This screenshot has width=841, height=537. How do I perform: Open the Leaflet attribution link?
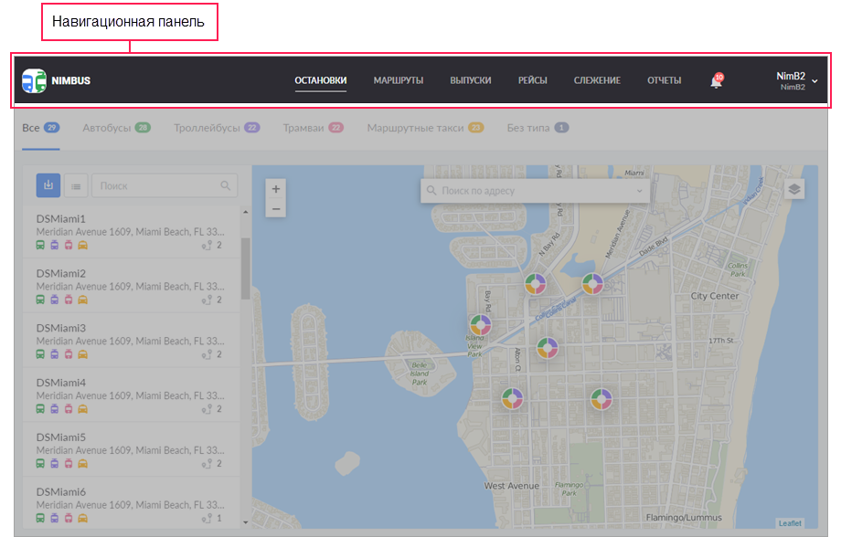click(790, 523)
